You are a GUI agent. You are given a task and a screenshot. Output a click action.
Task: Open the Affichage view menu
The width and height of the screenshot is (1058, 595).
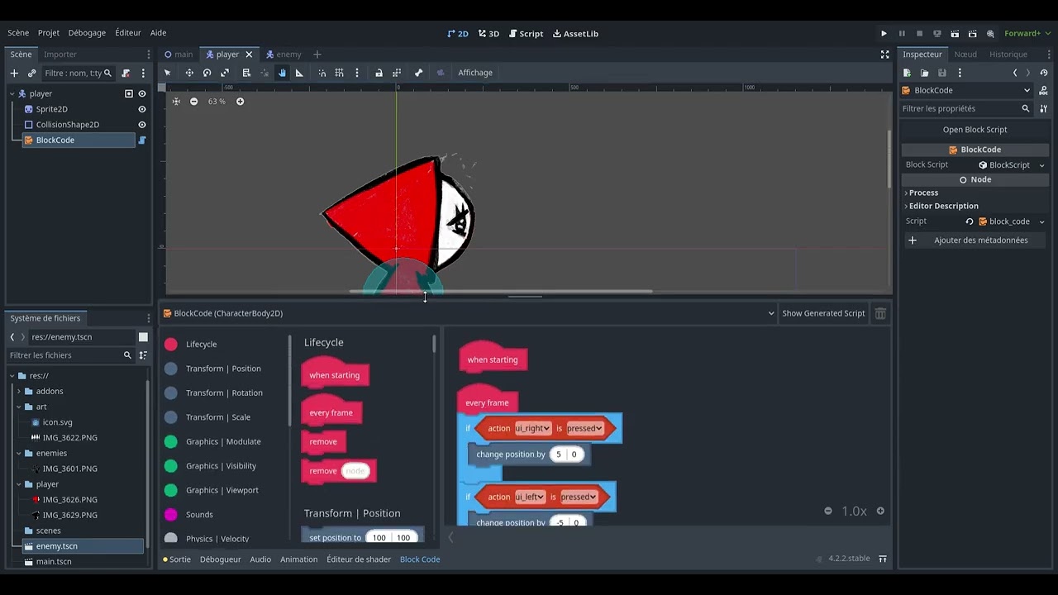(x=475, y=73)
